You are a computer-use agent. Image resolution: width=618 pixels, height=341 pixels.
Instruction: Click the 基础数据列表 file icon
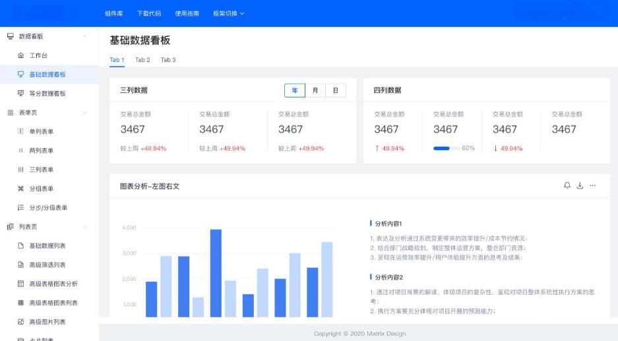point(21,246)
